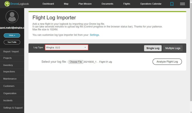Expand Report / Import sidebar section

coord(11,52)
